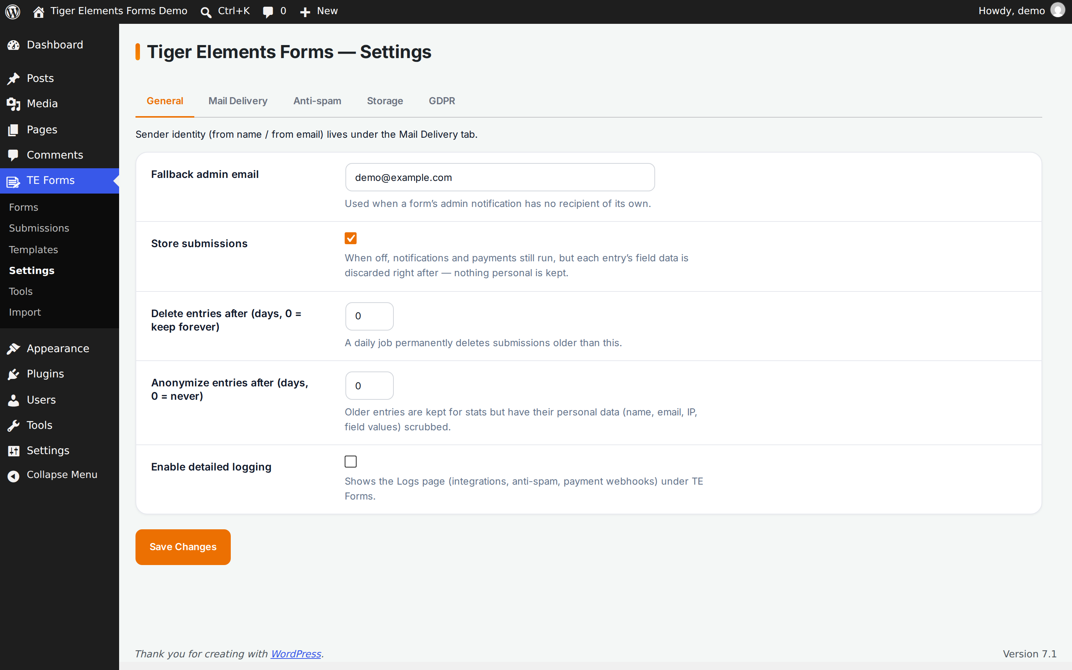Image resolution: width=1072 pixels, height=670 pixels.
Task: Click the Store submissions label
Action: click(x=200, y=244)
